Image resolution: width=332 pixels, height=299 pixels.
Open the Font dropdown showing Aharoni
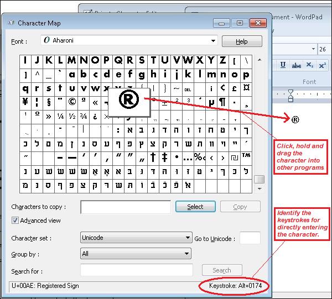pyautogui.click(x=129, y=41)
